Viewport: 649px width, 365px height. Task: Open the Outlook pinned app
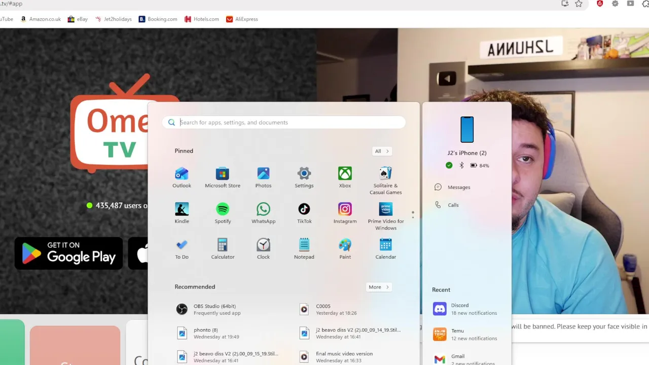click(x=182, y=178)
